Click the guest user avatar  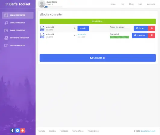[x=42, y=4]
